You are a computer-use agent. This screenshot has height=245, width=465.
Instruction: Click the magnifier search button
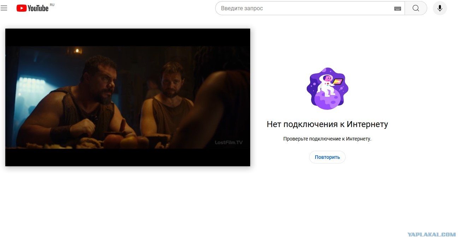click(x=416, y=8)
